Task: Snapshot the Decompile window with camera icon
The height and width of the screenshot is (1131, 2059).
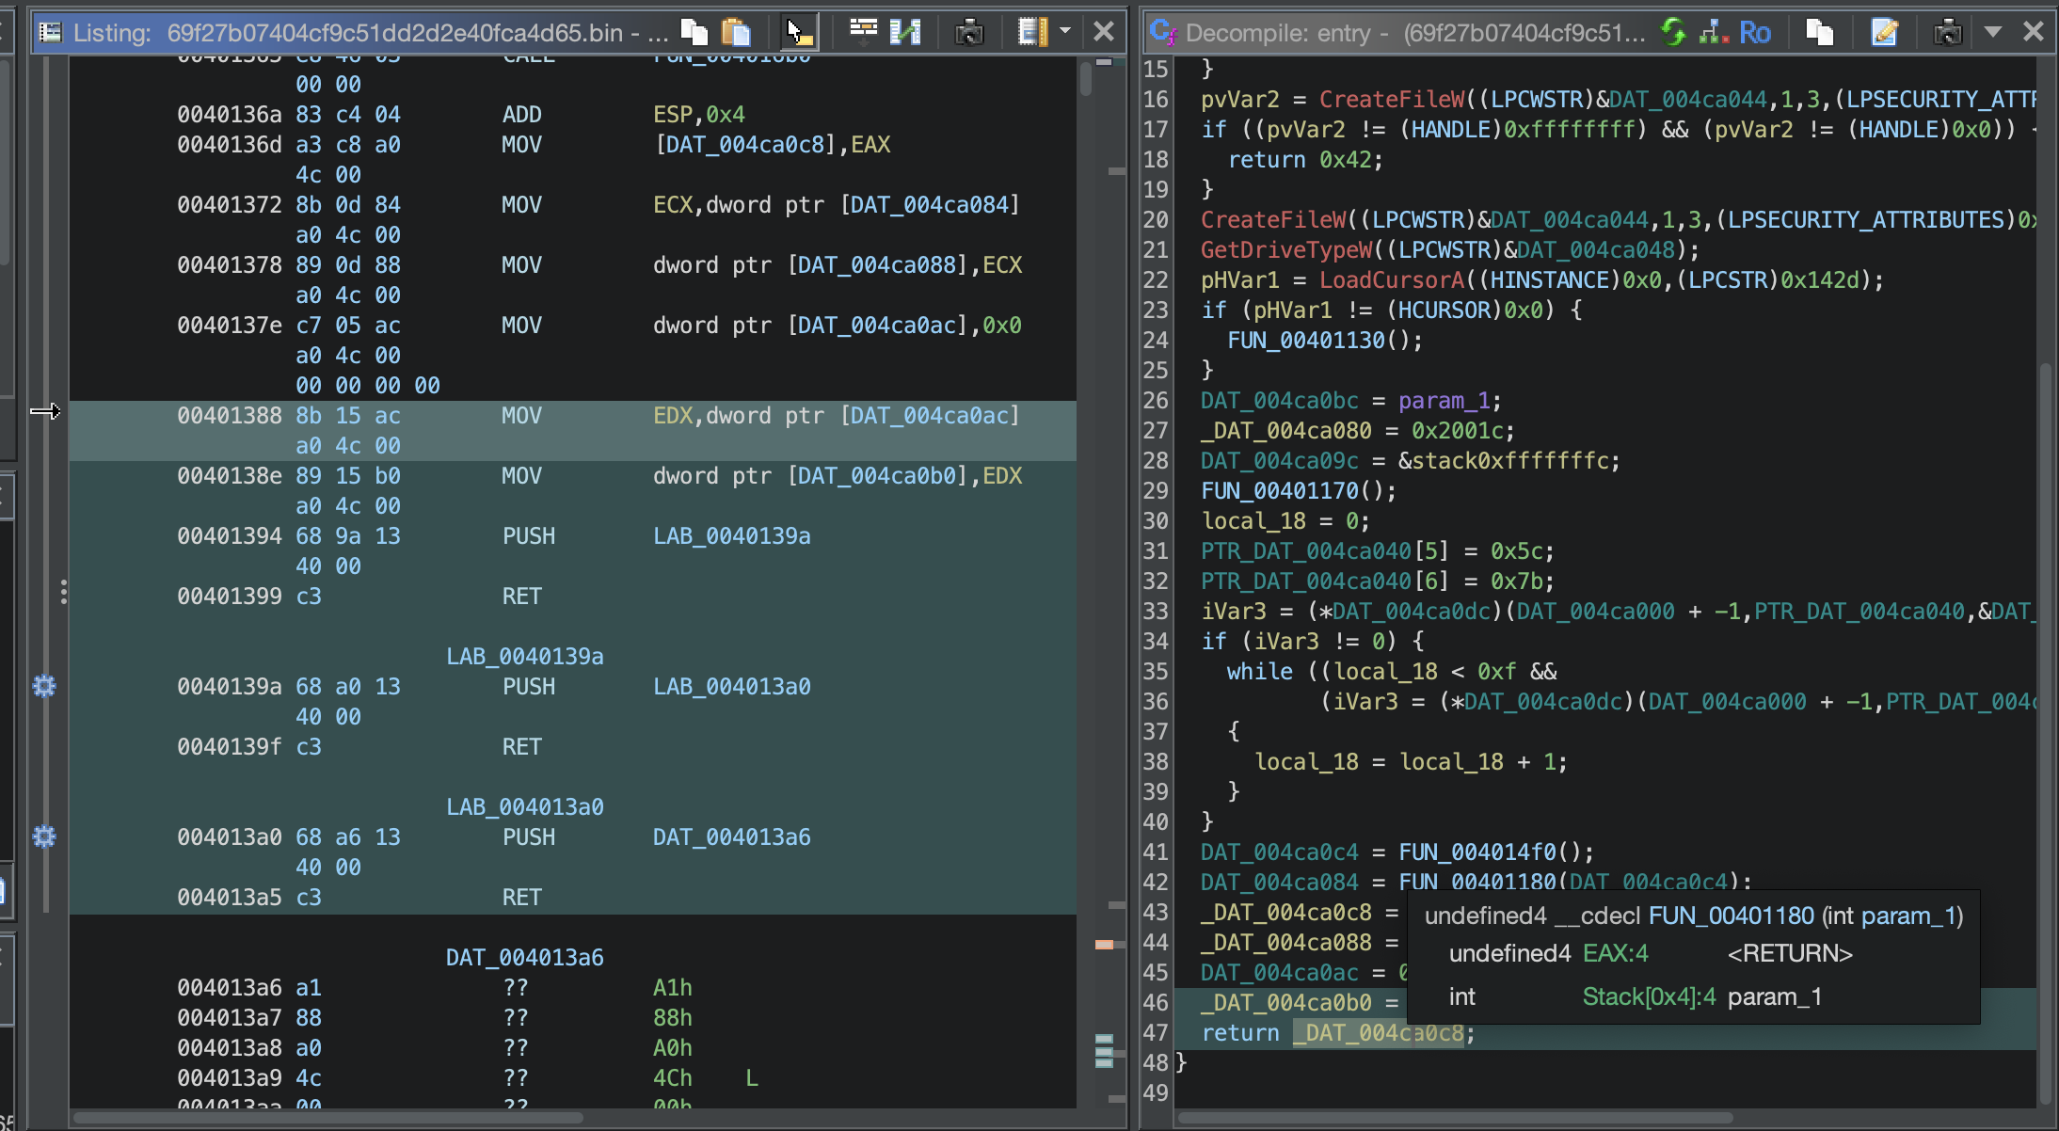Action: [1947, 32]
